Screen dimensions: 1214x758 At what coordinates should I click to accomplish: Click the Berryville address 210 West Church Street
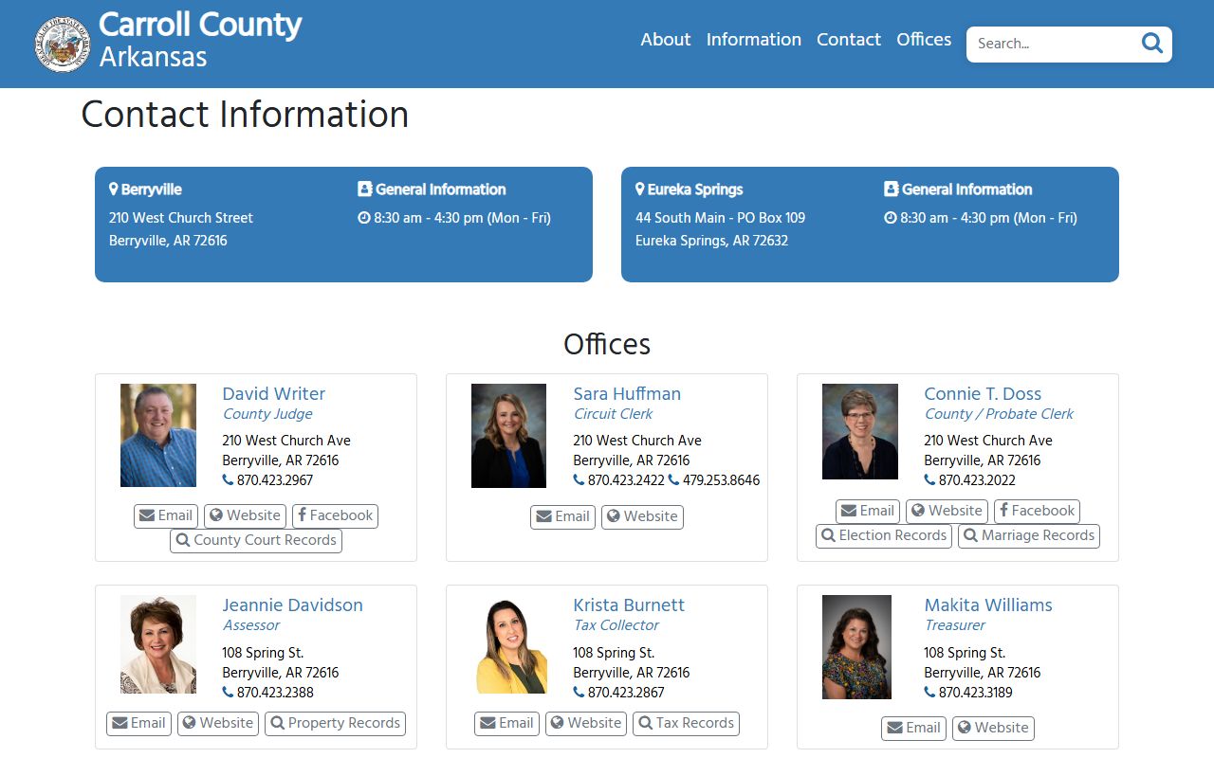point(181,218)
